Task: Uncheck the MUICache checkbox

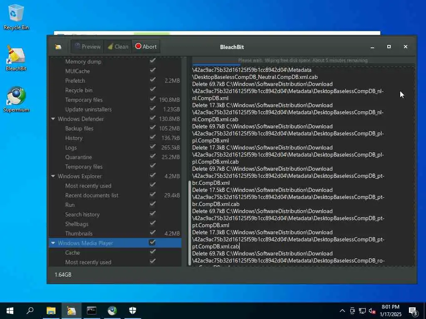Action: click(x=152, y=70)
